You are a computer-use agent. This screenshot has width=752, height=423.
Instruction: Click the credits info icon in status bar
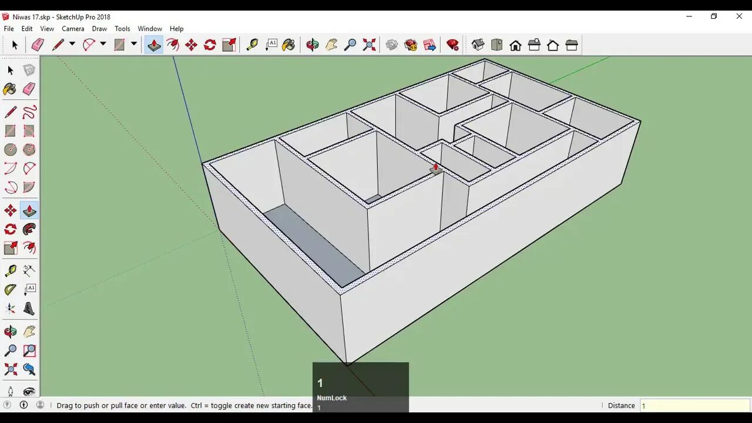tap(24, 405)
